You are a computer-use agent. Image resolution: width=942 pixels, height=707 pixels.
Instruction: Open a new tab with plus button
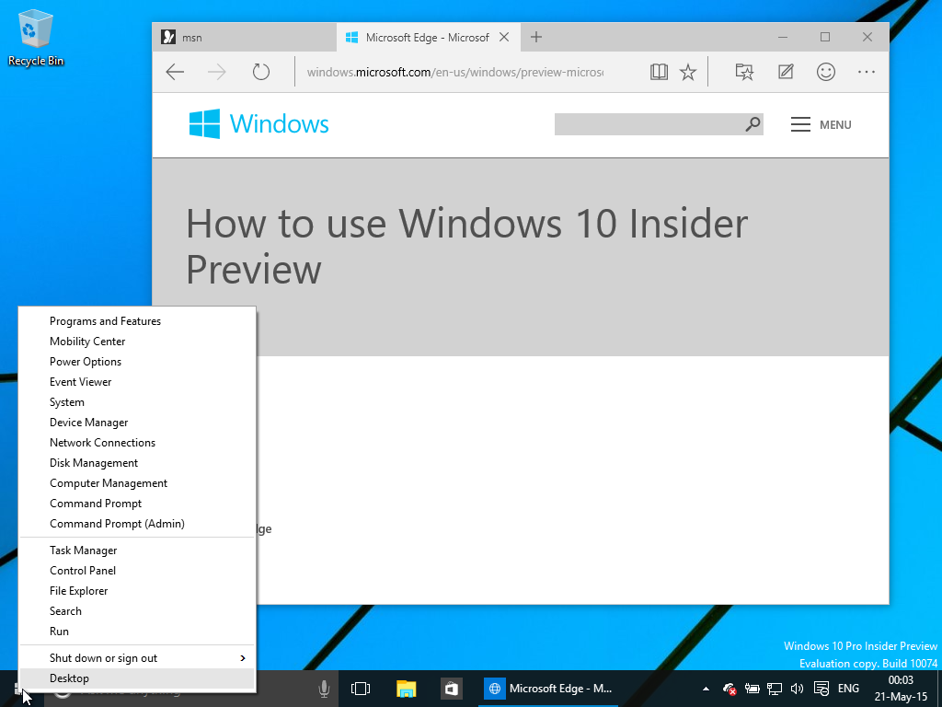point(536,37)
